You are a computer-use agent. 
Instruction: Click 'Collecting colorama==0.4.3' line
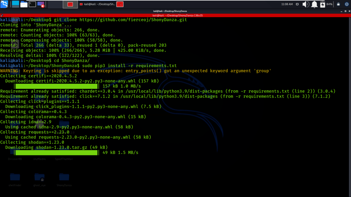[33, 112]
